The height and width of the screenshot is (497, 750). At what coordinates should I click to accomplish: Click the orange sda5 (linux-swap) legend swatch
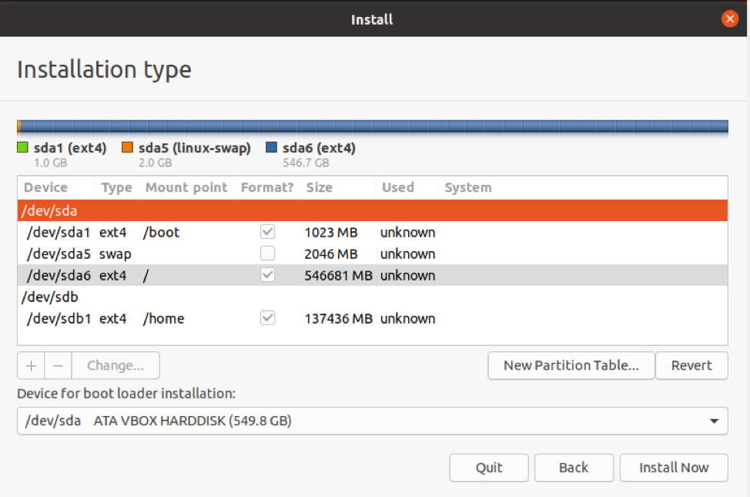[127, 147]
